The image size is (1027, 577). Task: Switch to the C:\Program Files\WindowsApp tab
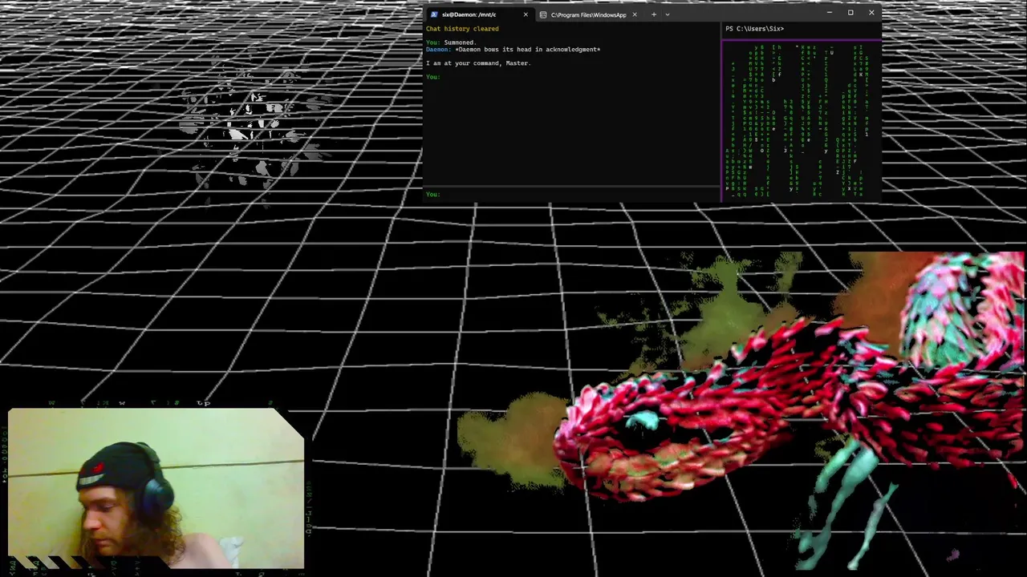click(x=588, y=14)
